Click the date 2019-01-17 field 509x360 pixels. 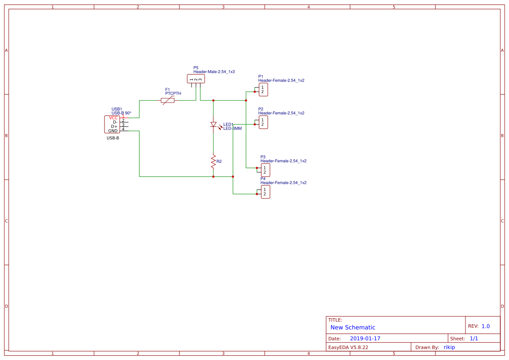[x=366, y=338]
